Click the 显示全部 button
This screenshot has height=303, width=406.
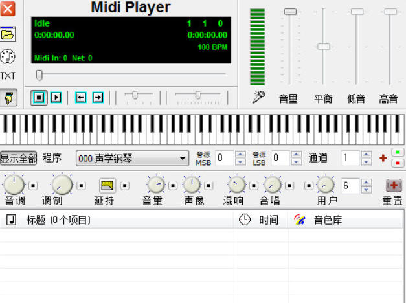pyautogui.click(x=18, y=159)
